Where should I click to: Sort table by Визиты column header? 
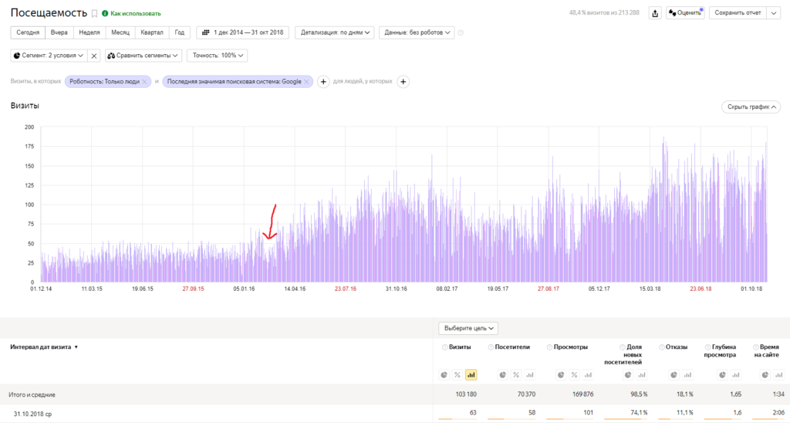(x=460, y=347)
